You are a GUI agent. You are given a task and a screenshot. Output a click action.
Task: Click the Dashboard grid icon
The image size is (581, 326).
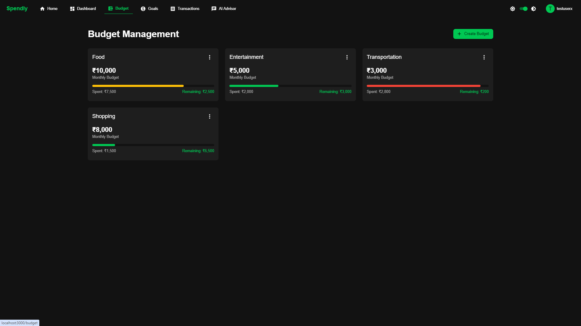72,9
